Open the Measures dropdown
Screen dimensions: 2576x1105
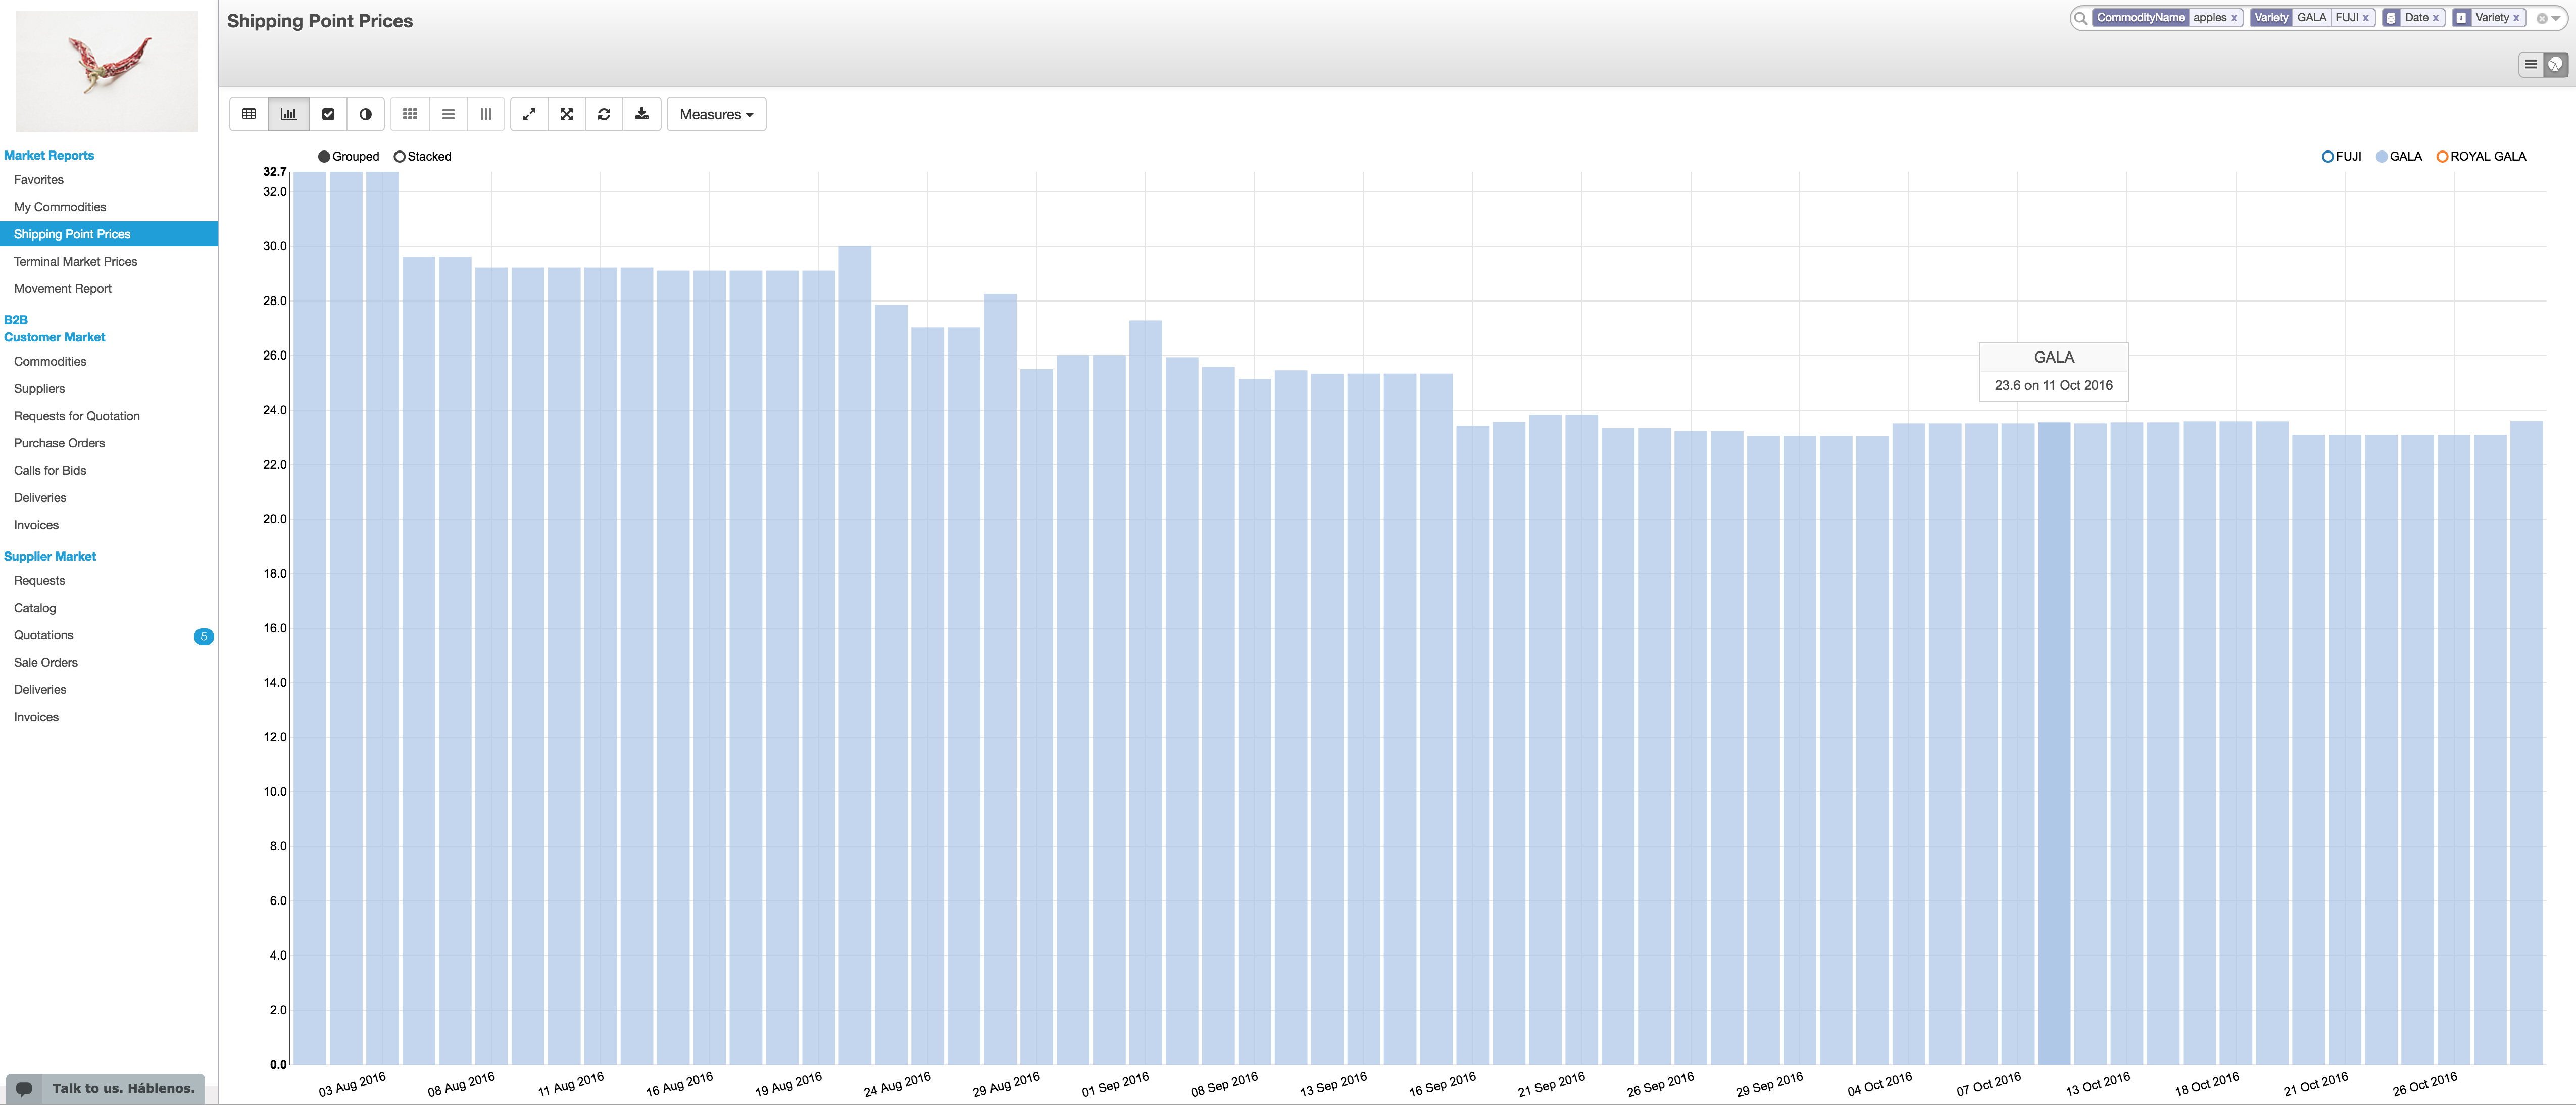pos(716,114)
